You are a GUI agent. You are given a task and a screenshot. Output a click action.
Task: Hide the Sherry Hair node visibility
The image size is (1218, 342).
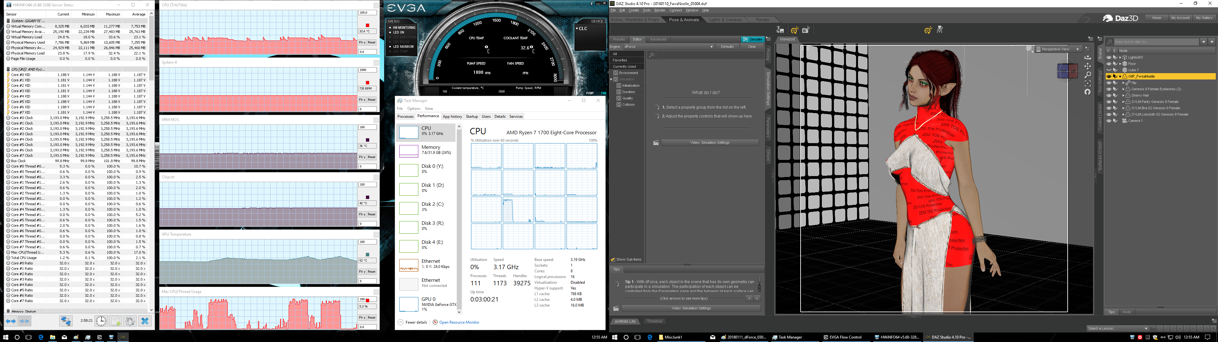pyautogui.click(x=1109, y=95)
